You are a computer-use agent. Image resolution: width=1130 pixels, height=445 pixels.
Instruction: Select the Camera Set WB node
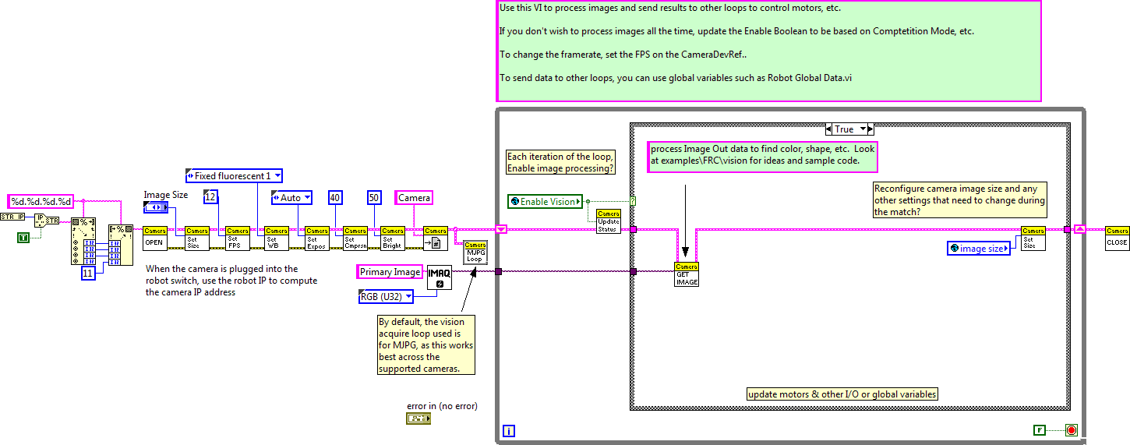pos(276,238)
